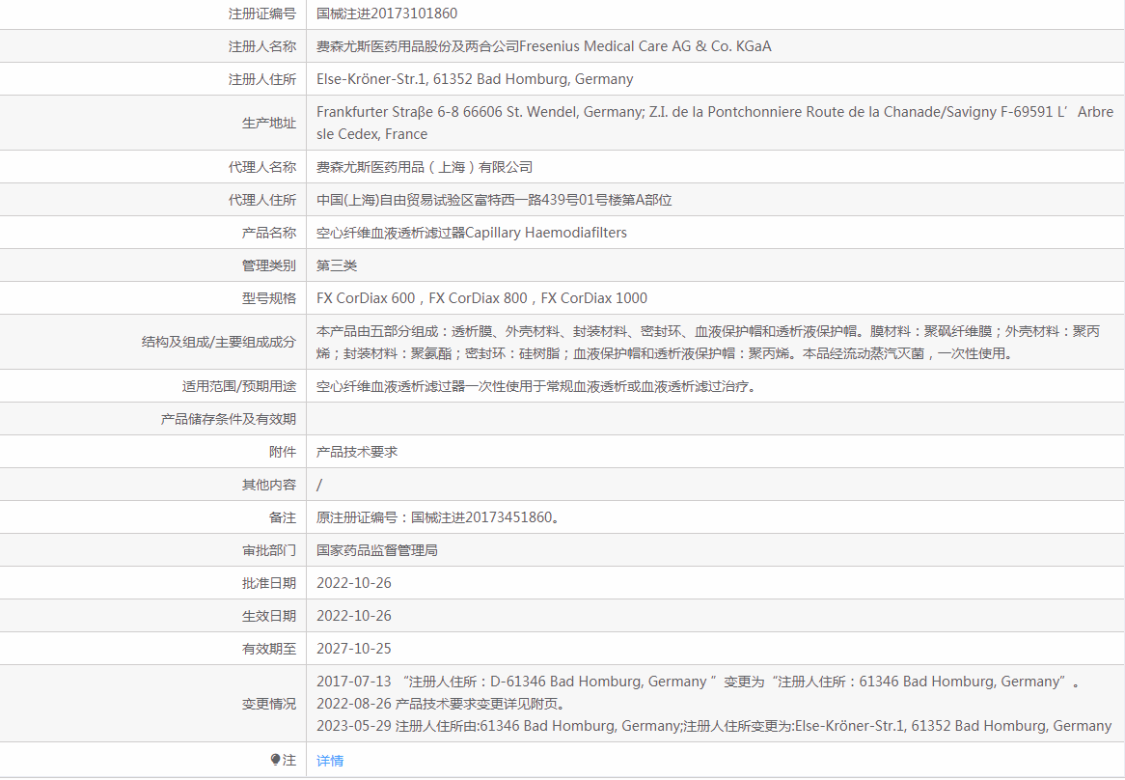Select agent name 费森尤斯医药用品（上海）有限公司
This screenshot has width=1125, height=780.
[425, 167]
